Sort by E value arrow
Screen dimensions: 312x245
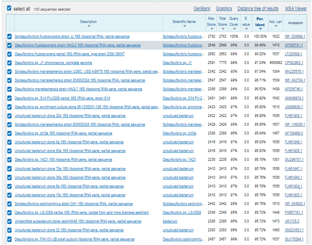point(246,29)
